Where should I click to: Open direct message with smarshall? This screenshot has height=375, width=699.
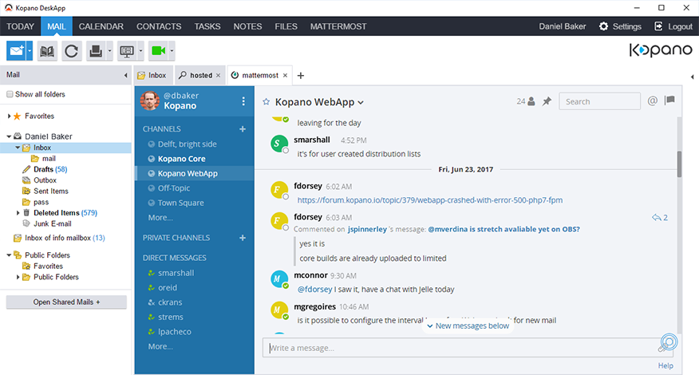[x=176, y=273]
